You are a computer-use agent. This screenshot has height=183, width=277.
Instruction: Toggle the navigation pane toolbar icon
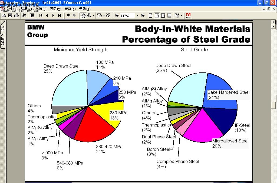point(32,15)
